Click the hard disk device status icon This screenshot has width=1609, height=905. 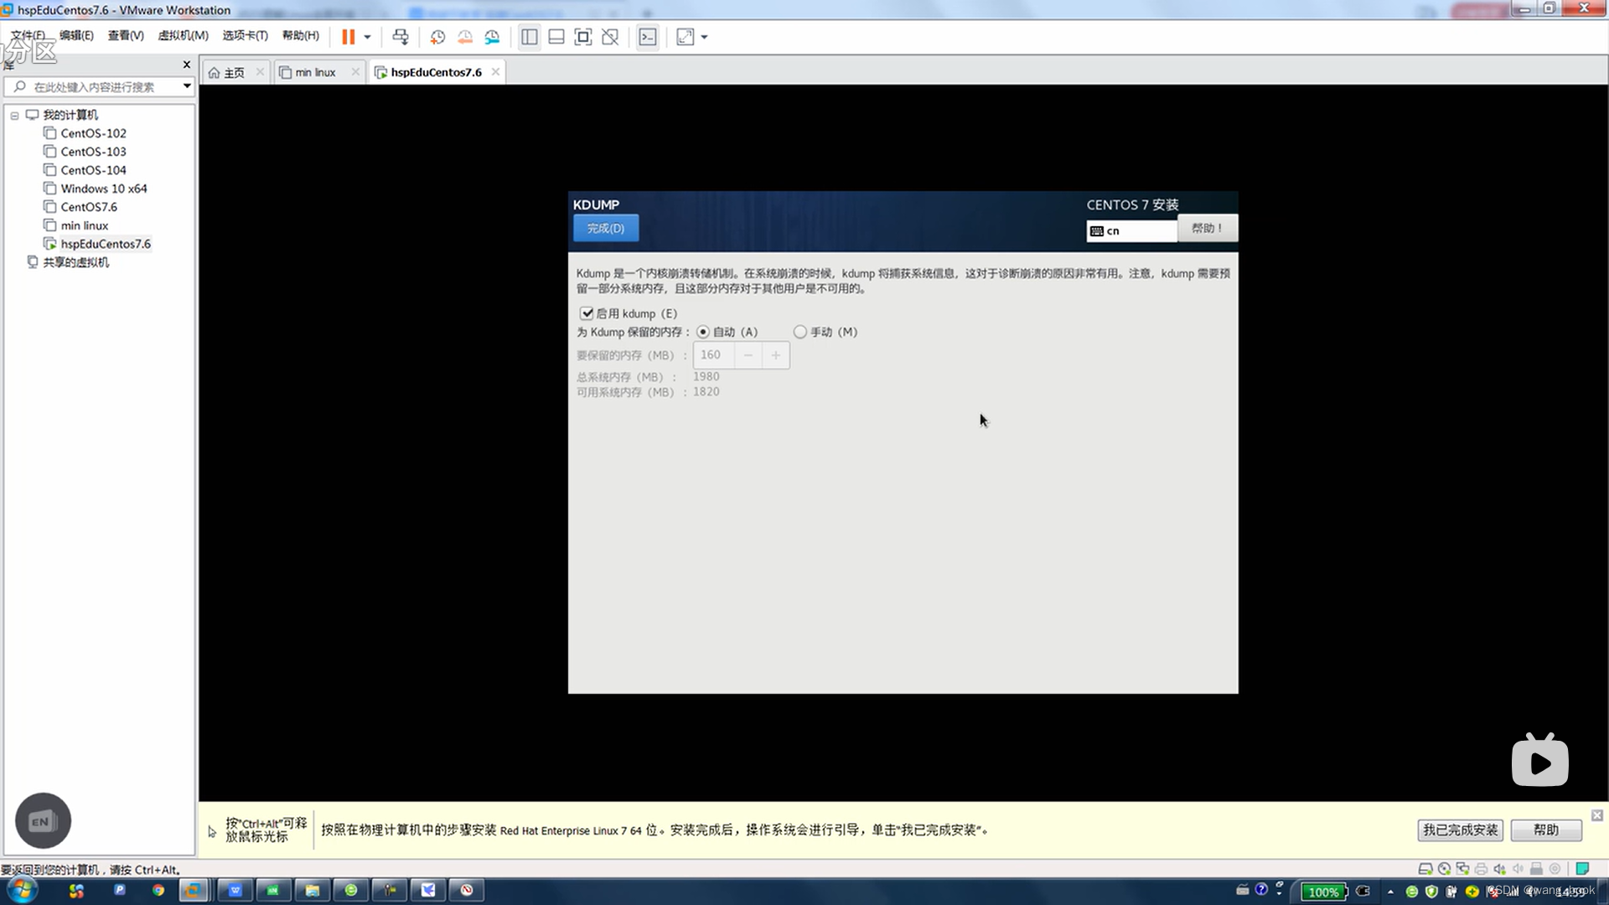coord(1425,869)
